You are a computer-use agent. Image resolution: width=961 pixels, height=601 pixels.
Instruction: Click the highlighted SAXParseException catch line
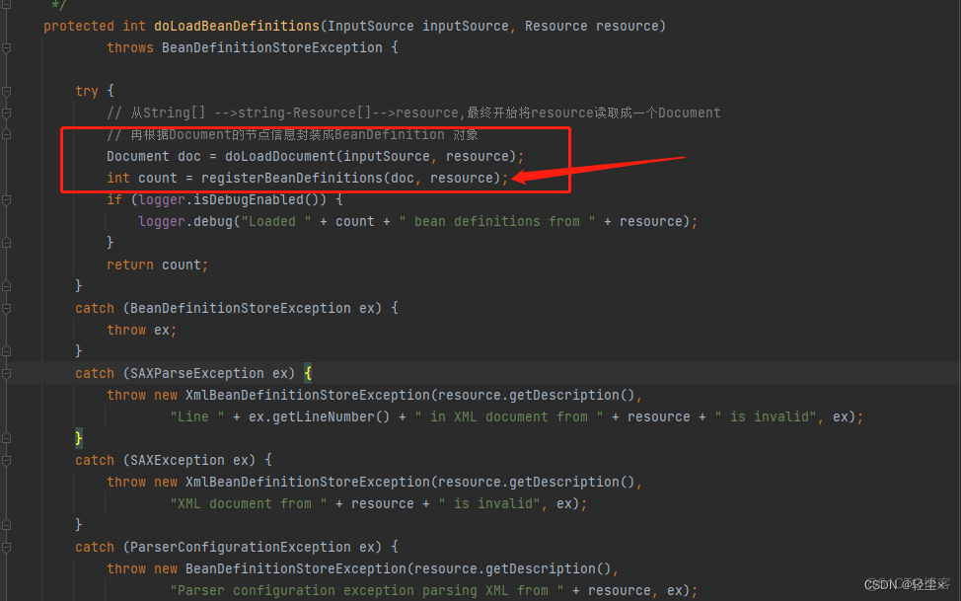pyautogui.click(x=178, y=372)
